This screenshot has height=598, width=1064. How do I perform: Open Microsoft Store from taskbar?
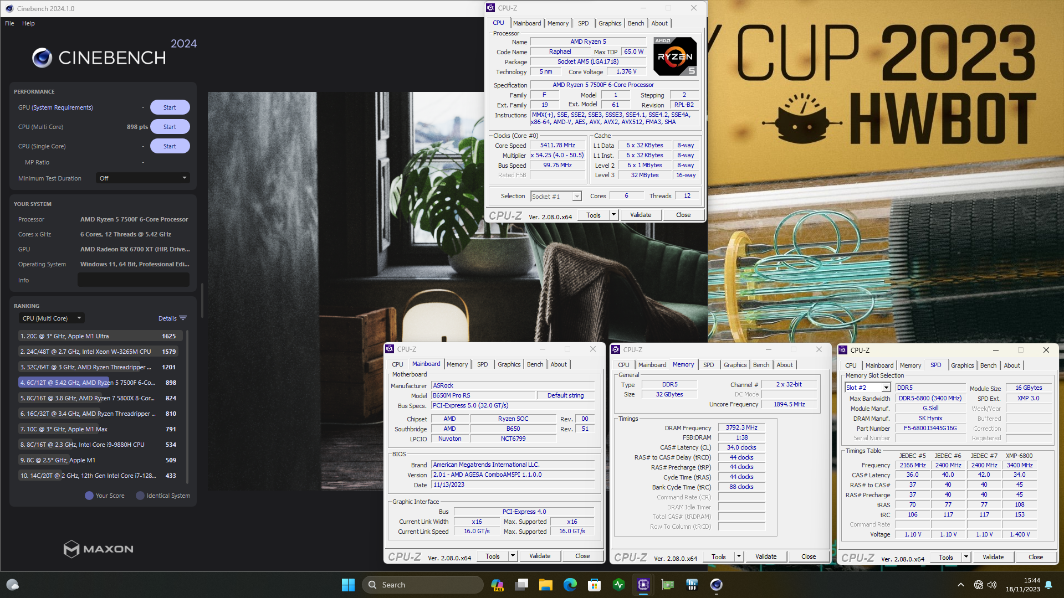(x=594, y=585)
